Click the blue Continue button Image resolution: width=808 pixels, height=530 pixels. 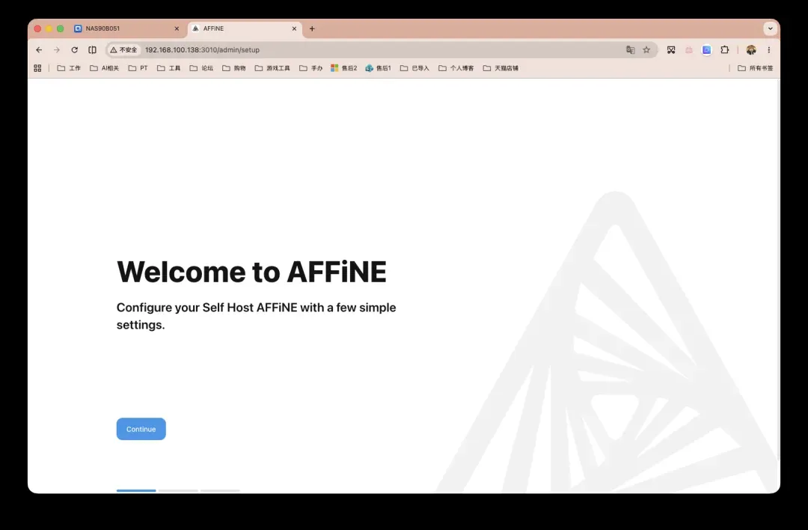point(141,429)
